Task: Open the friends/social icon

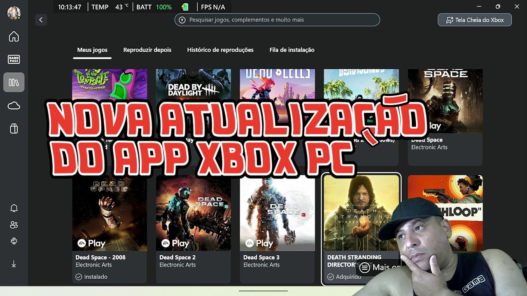Action: point(14,224)
